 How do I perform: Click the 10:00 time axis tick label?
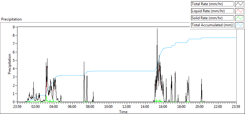[109, 107]
